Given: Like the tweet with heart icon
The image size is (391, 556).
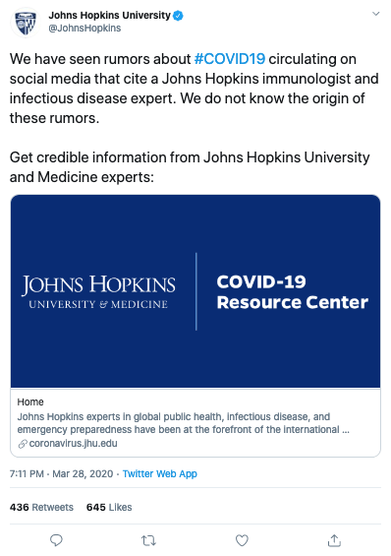Looking at the screenshot, I should tap(242, 540).
